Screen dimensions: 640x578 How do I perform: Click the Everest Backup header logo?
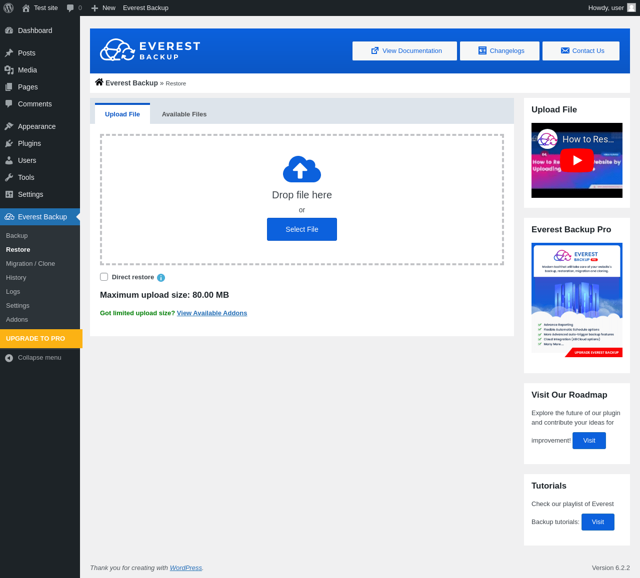coord(150,50)
